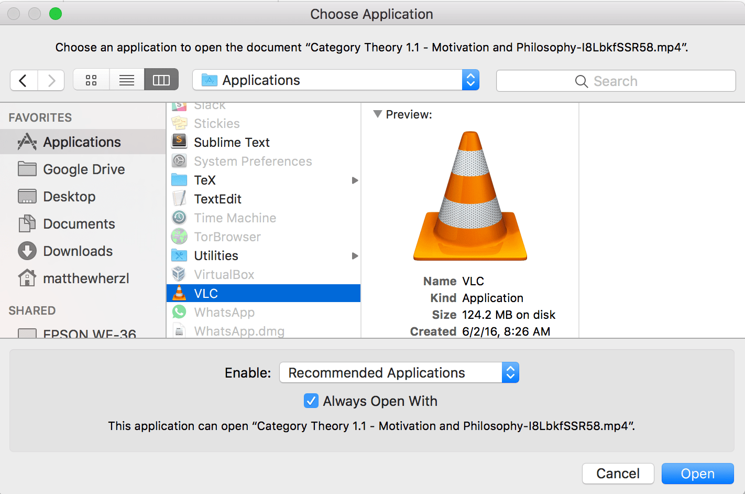745x494 pixels.
Task: Click the VLC cone icon in list
Action: [x=179, y=293]
